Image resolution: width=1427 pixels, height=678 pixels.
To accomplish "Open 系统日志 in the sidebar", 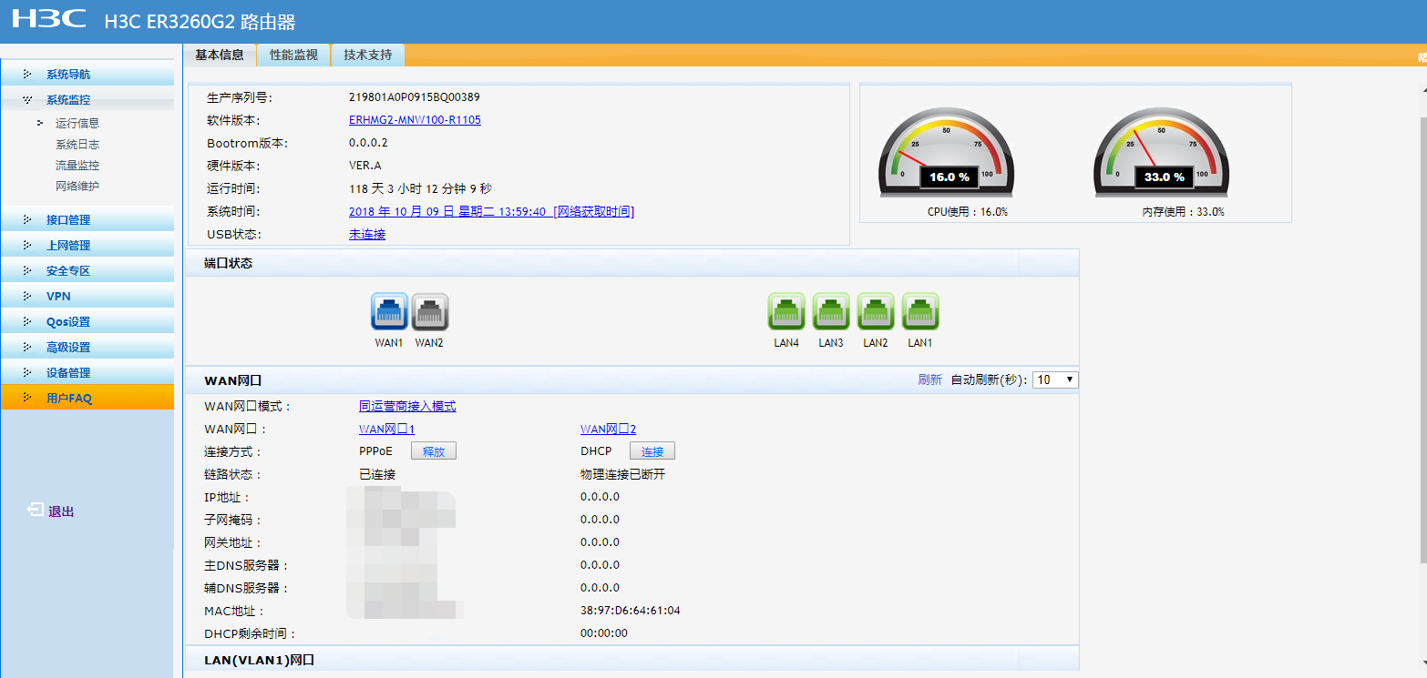I will coord(77,144).
